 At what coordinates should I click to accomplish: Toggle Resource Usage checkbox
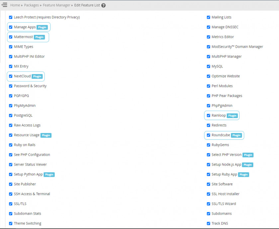(11, 135)
